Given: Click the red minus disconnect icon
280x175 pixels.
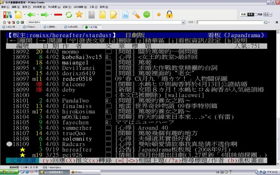Looking at the screenshot, I should pos(58,14).
